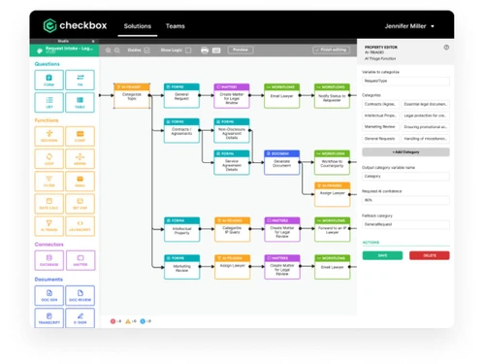Select the Intellectual Property form node
This screenshot has width=485, height=364.
click(181, 229)
